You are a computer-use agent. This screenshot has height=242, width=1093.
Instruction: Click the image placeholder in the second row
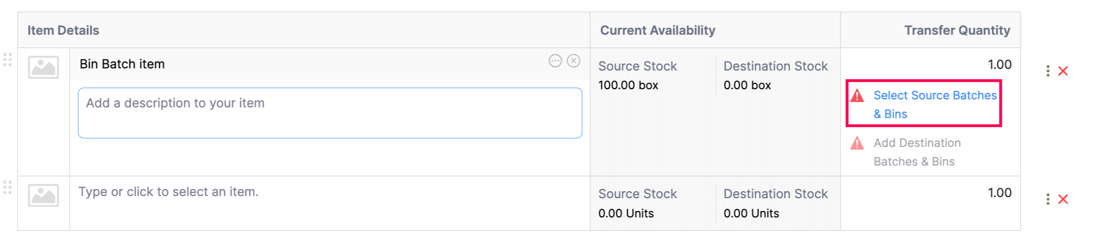coord(43,196)
